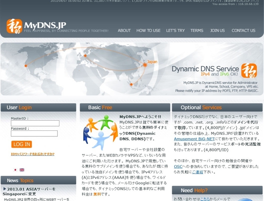Expand the 2013.01 ASIA server news triangle

(5, 189)
